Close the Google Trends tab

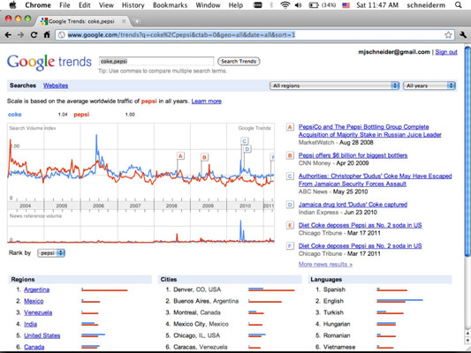pos(124,21)
